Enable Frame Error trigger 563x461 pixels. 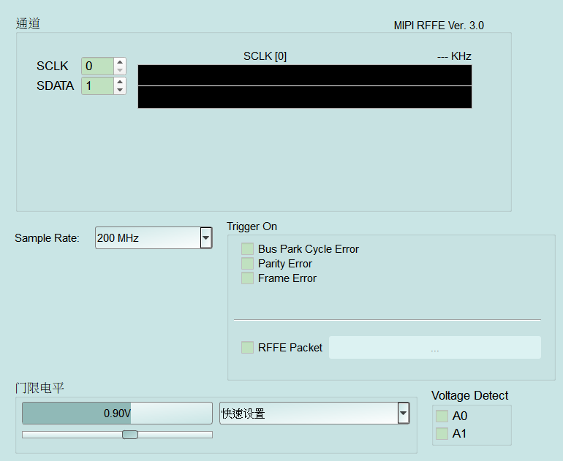(x=247, y=278)
